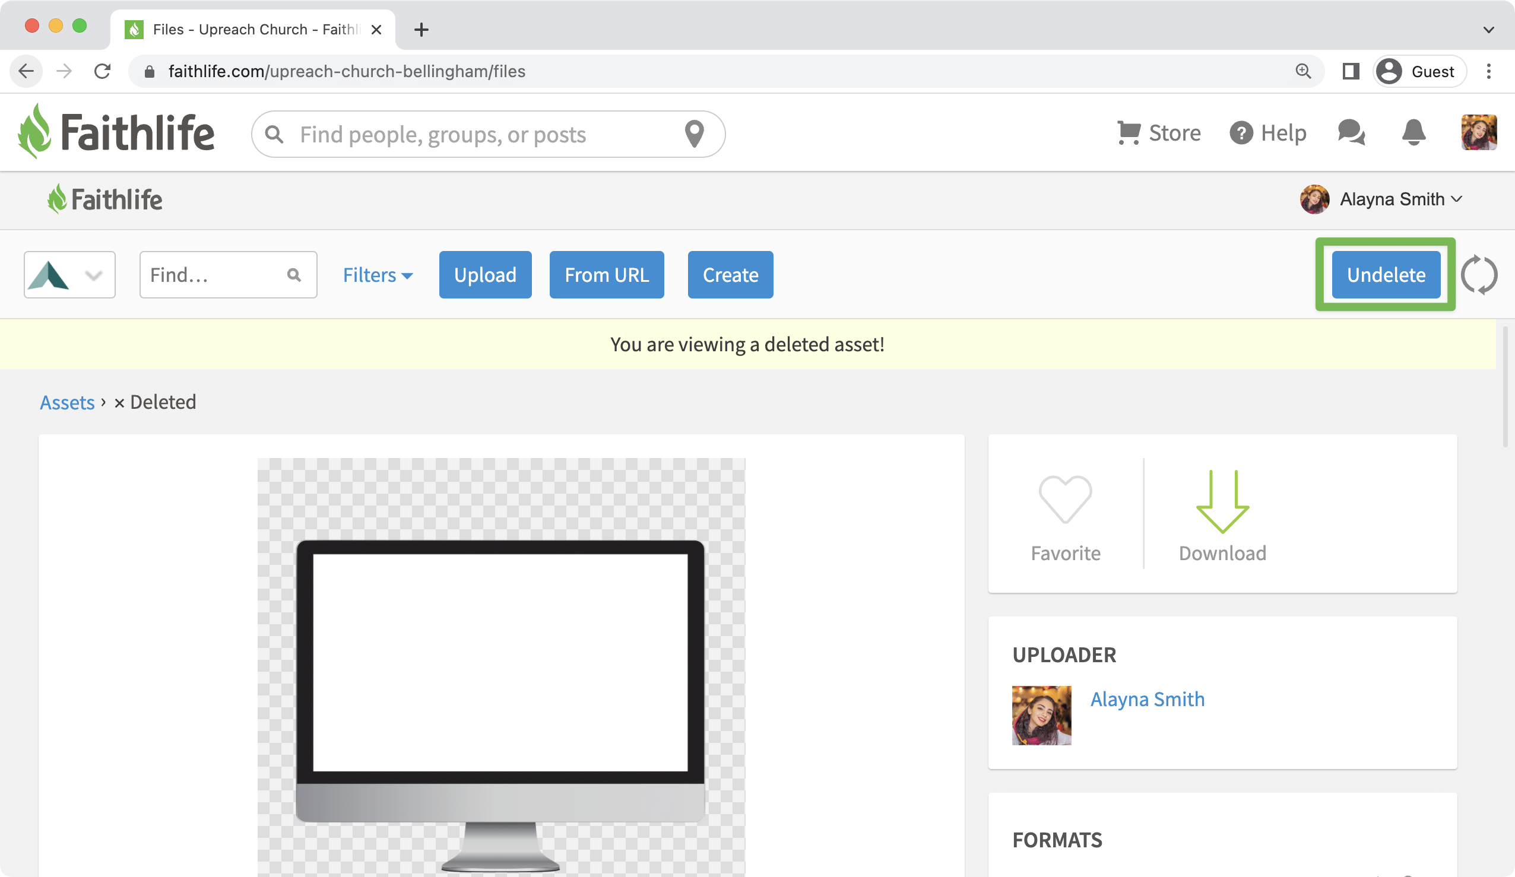Click the browser address bar URL
The width and height of the screenshot is (1515, 877).
point(346,72)
